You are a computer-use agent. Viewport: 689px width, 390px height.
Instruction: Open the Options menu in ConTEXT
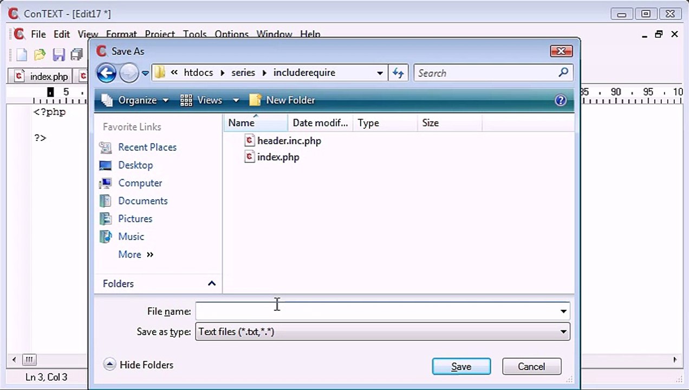pyautogui.click(x=231, y=34)
